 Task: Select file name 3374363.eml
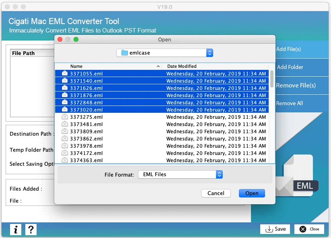(x=86, y=161)
